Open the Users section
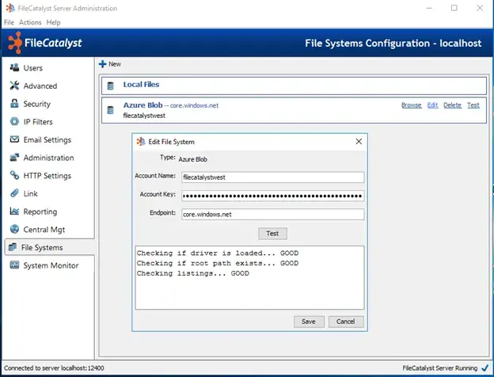Image resolution: width=494 pixels, height=377 pixels. pos(33,68)
